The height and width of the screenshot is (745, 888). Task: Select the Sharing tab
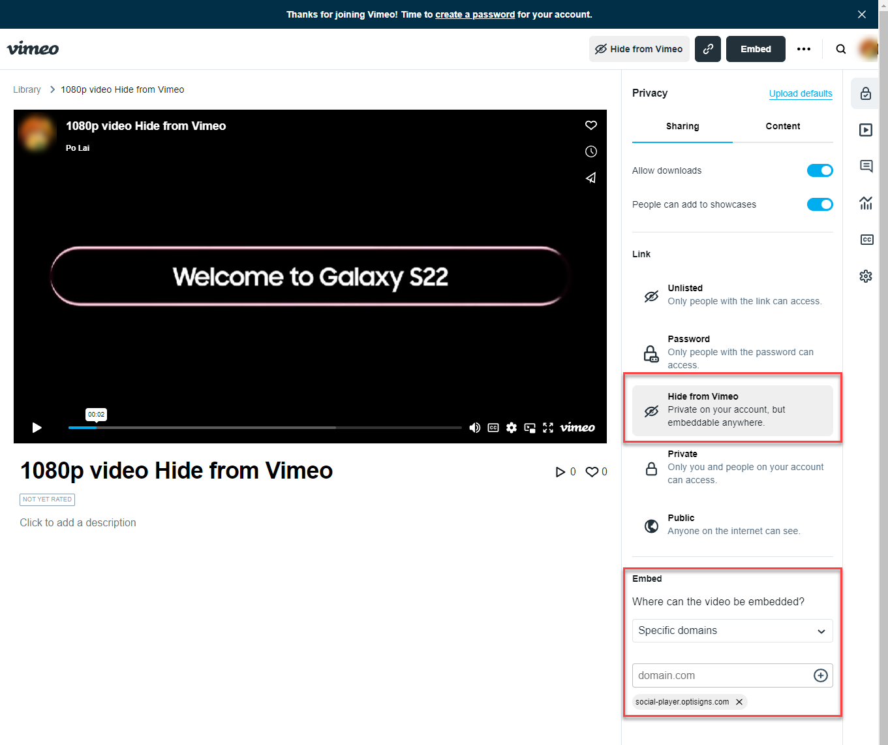pyautogui.click(x=682, y=127)
